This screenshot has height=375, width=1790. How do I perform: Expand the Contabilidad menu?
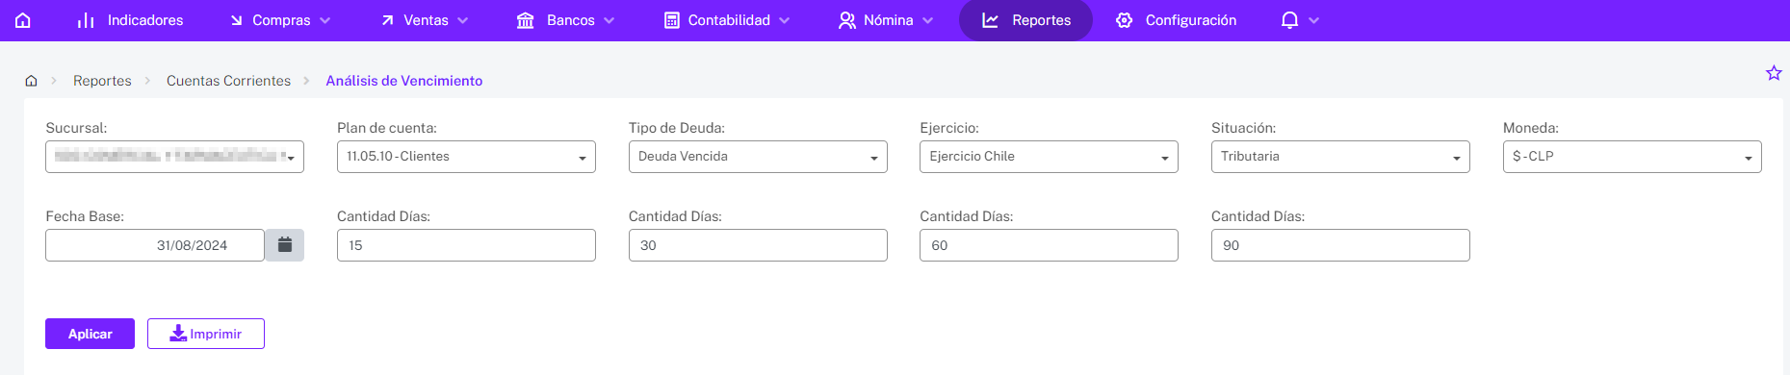tap(727, 20)
